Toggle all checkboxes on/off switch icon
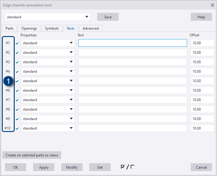This screenshot has height=176, width=217. [127, 167]
